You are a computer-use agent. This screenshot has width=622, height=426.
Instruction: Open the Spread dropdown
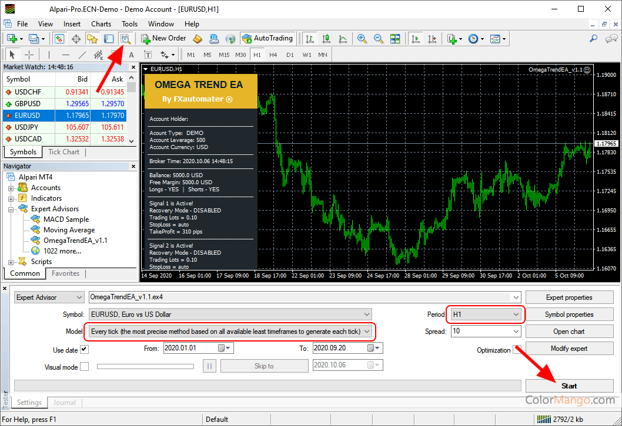click(x=516, y=331)
